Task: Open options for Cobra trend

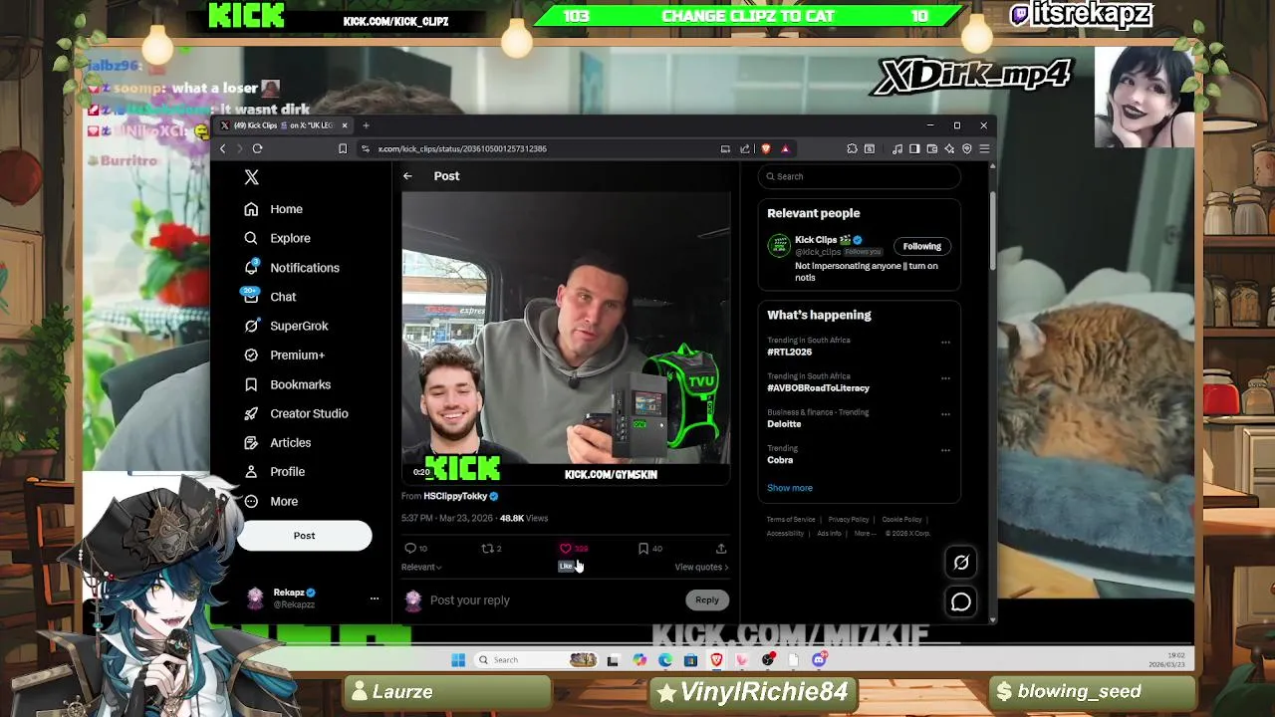Action: [945, 450]
